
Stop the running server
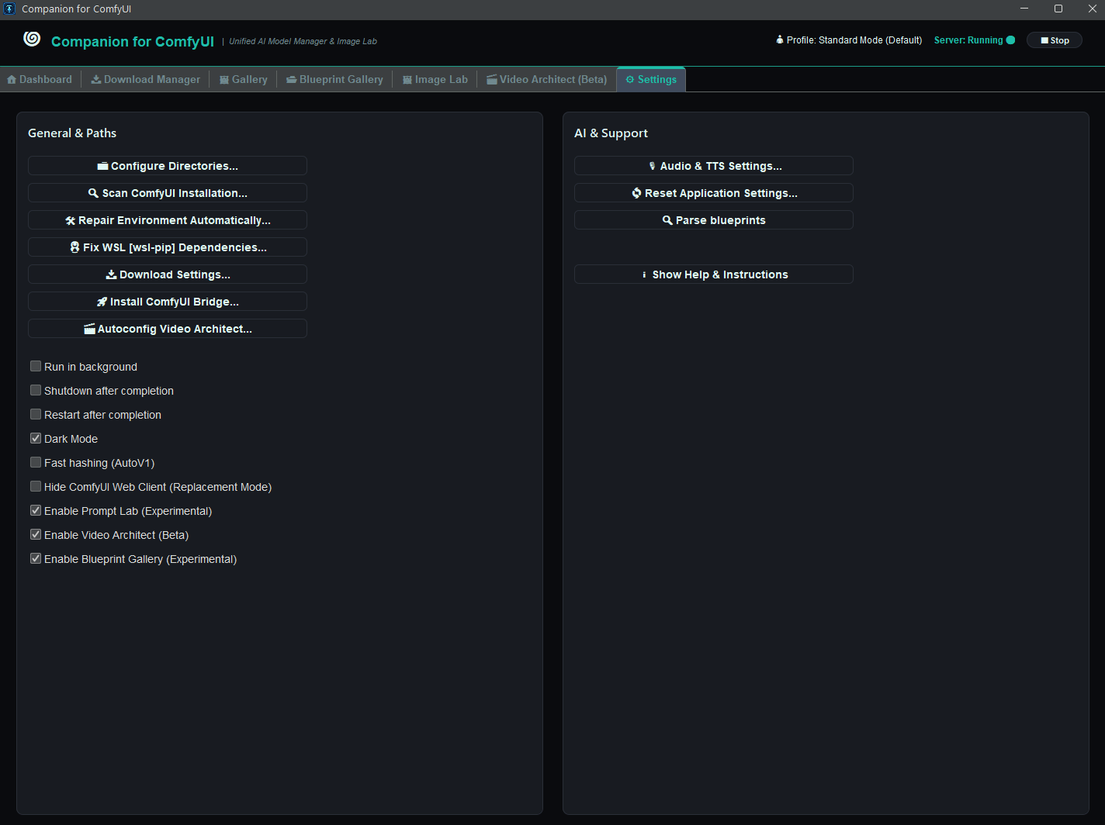1054,40
